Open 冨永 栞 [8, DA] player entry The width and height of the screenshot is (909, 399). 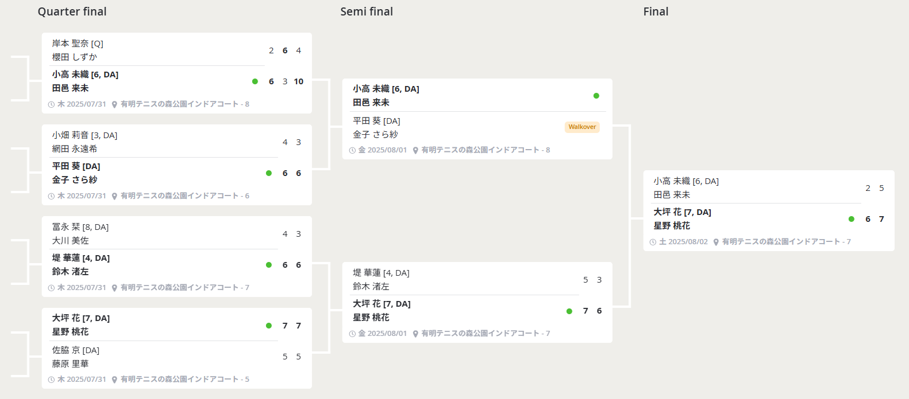pos(80,227)
